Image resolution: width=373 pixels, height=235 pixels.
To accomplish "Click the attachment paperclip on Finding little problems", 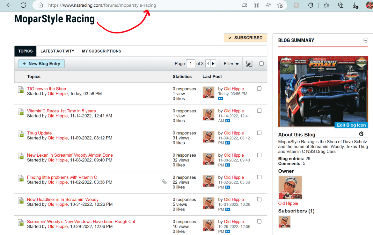I will pos(165,182).
